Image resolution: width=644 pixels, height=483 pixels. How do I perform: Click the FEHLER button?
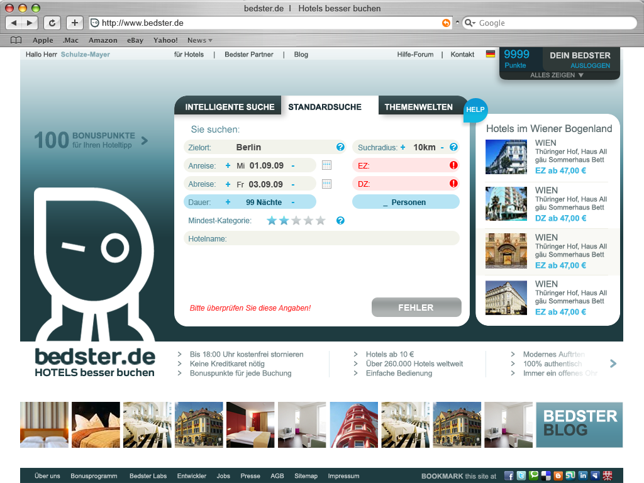coord(416,308)
